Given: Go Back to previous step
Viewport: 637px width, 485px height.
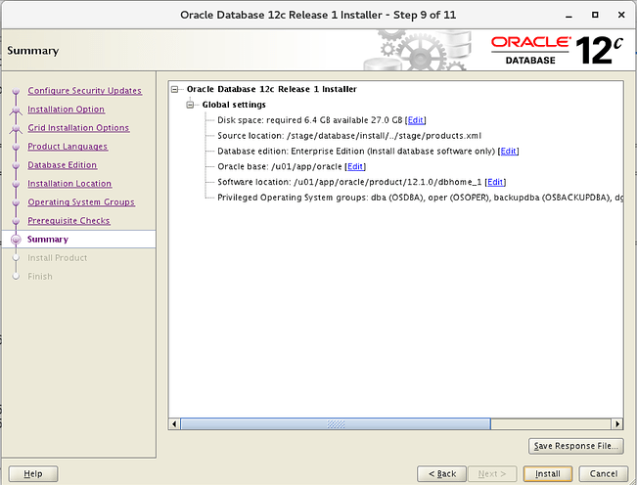Looking at the screenshot, I should [x=442, y=473].
